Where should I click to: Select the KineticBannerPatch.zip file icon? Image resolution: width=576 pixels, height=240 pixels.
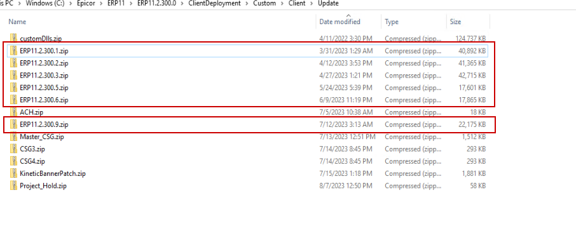pyautogui.click(x=13, y=173)
